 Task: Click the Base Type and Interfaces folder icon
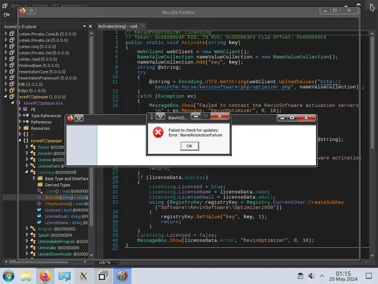[x=40, y=178]
